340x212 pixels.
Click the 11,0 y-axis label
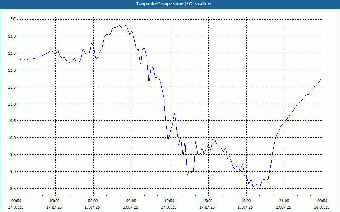(x=12, y=104)
